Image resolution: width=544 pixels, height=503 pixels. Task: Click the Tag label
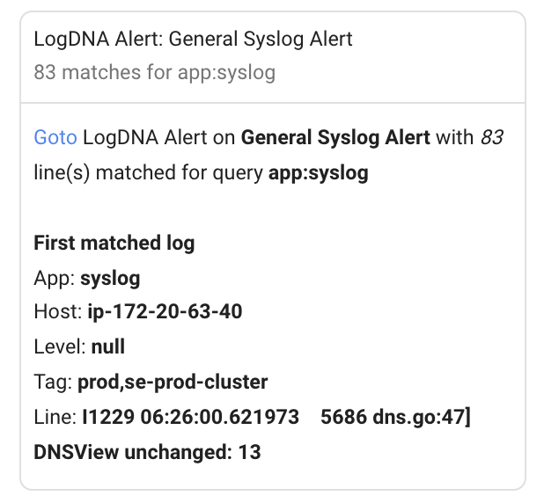(x=53, y=383)
